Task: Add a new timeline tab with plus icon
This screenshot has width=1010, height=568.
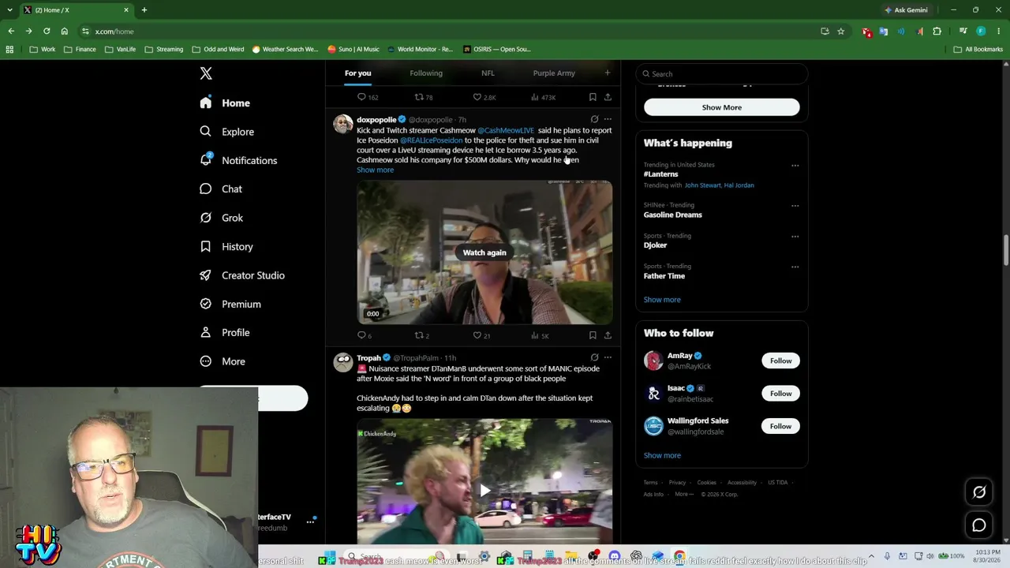Action: [x=607, y=73]
